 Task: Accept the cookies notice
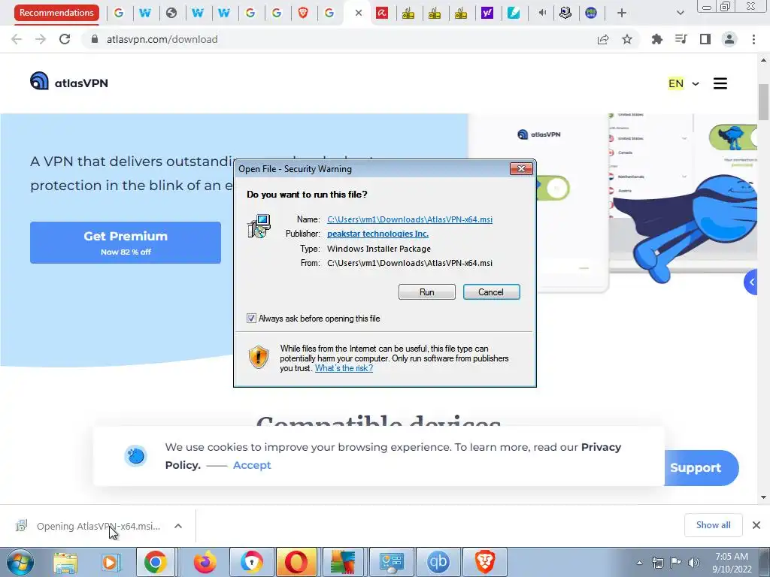click(252, 465)
